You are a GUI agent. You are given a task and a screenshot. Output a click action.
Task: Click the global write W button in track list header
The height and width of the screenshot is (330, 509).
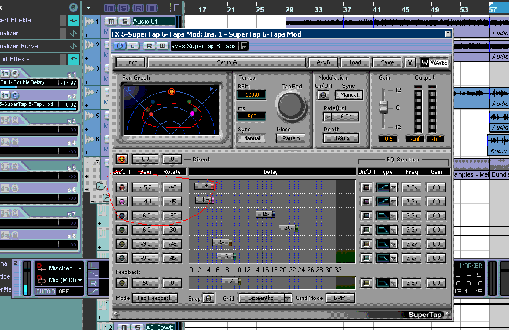(152, 8)
